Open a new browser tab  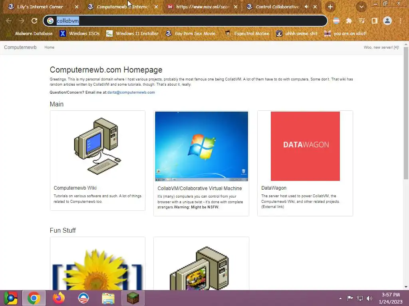(x=330, y=7)
